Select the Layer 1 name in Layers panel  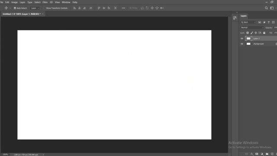click(256, 39)
